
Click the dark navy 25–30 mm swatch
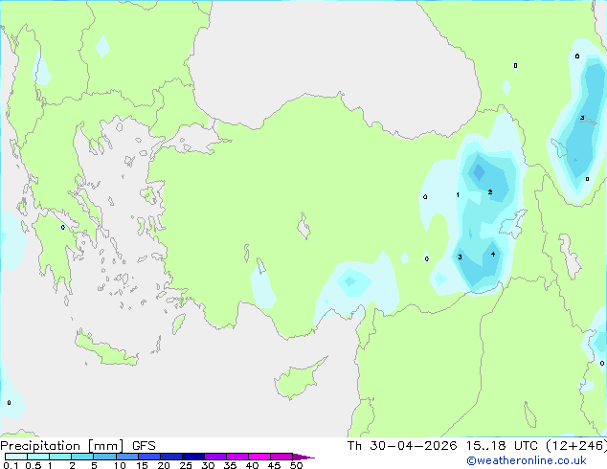193,457
